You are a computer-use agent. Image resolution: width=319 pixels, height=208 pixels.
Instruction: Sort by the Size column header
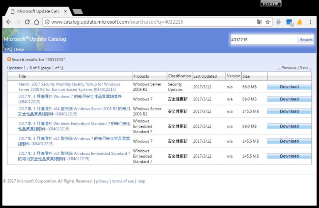tap(246, 76)
